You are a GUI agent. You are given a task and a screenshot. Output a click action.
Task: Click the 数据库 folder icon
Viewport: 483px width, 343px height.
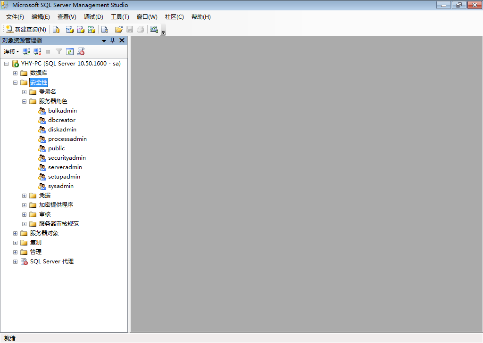tap(24, 73)
